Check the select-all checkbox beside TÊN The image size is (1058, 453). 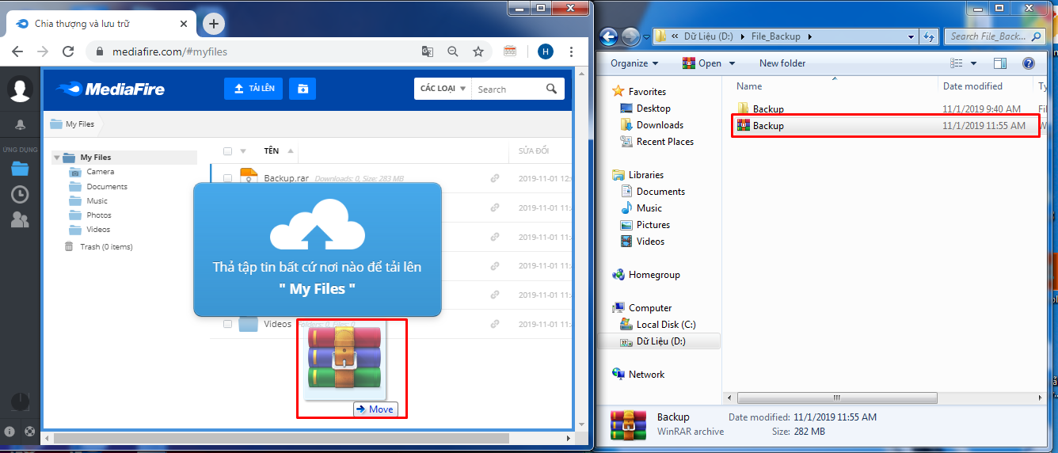point(228,151)
